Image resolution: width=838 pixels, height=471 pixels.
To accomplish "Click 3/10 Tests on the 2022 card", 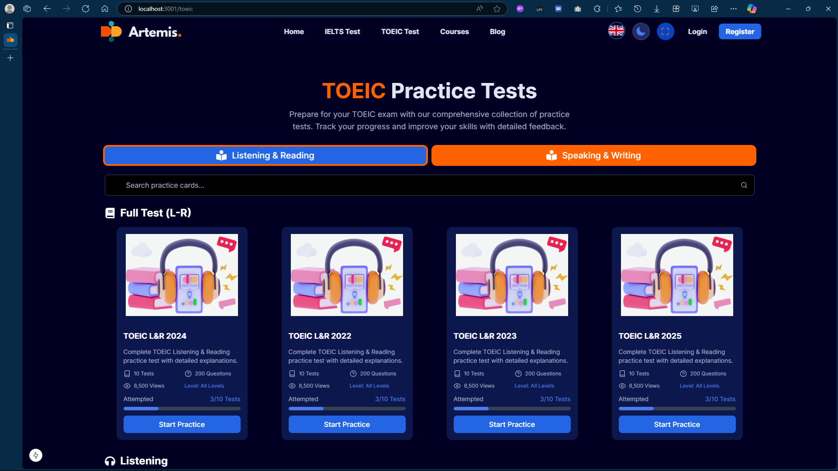I will [390, 399].
